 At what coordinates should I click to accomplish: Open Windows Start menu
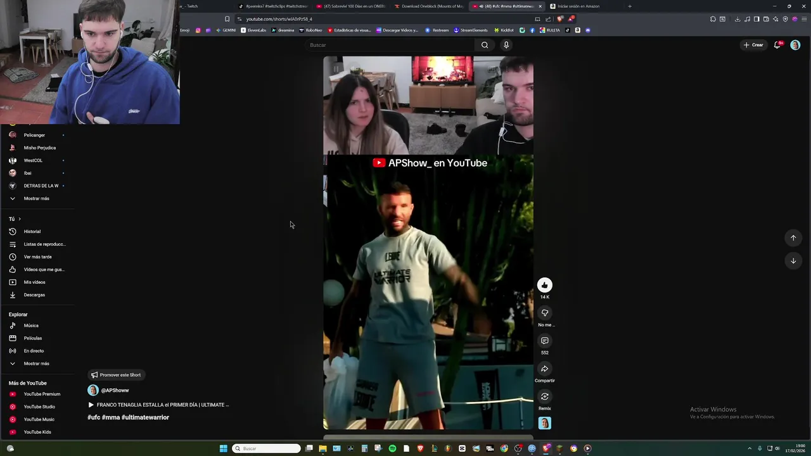(x=223, y=448)
